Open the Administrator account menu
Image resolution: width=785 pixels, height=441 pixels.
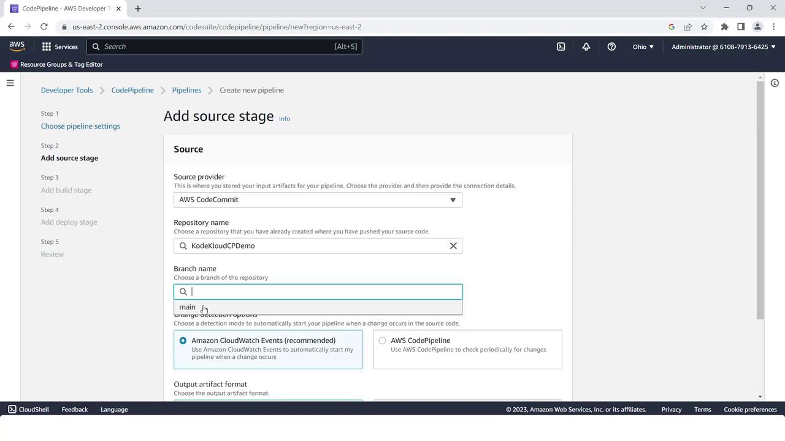coord(724,47)
